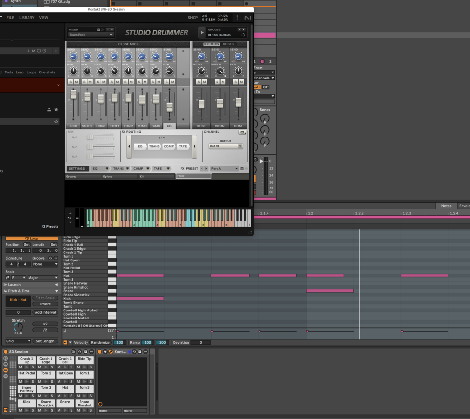Click Kontakt device hot-swap icon
The height and width of the screenshot is (419, 470).
134,352
